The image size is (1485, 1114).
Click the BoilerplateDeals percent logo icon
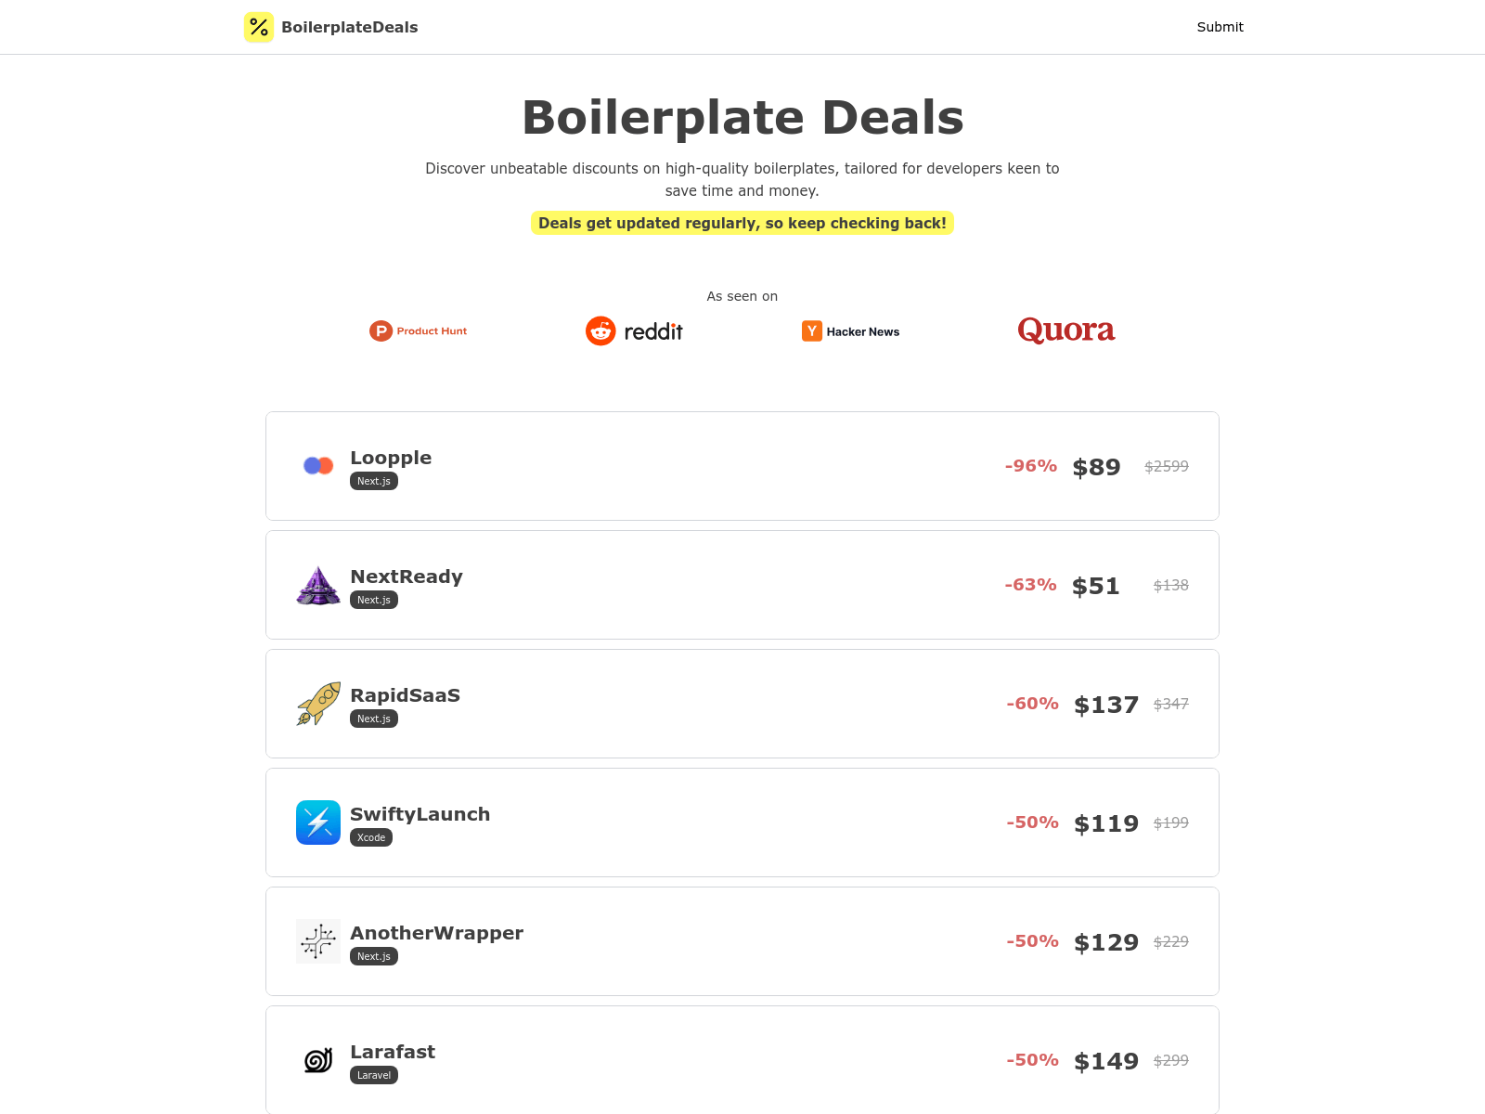tap(258, 27)
